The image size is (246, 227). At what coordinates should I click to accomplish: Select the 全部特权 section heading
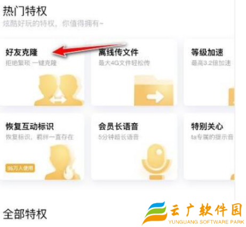[x=25, y=214]
